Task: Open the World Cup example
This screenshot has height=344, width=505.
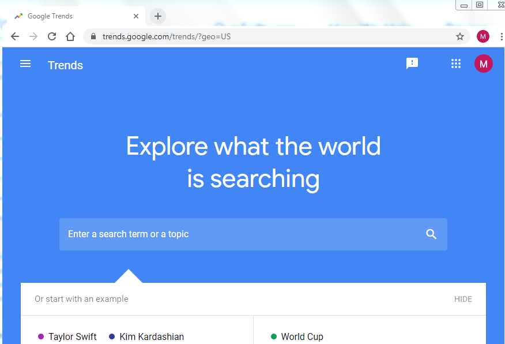Action: coord(302,336)
